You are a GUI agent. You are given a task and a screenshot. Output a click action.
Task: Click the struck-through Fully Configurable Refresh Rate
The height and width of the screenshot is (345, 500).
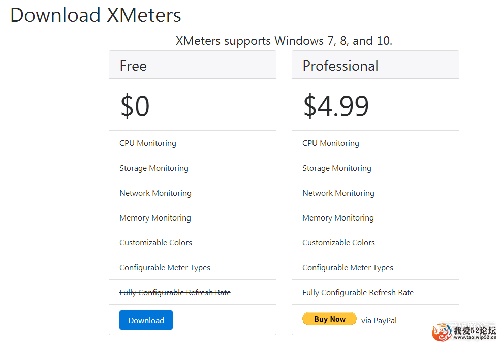tap(175, 292)
